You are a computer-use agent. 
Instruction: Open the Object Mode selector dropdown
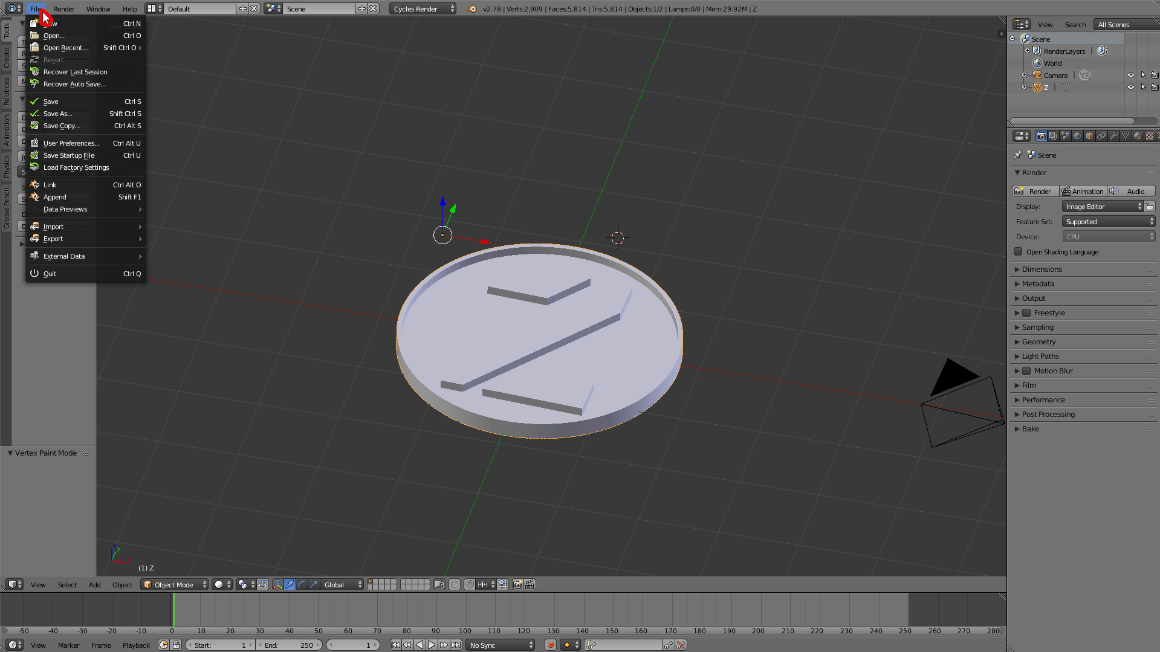[x=175, y=584]
